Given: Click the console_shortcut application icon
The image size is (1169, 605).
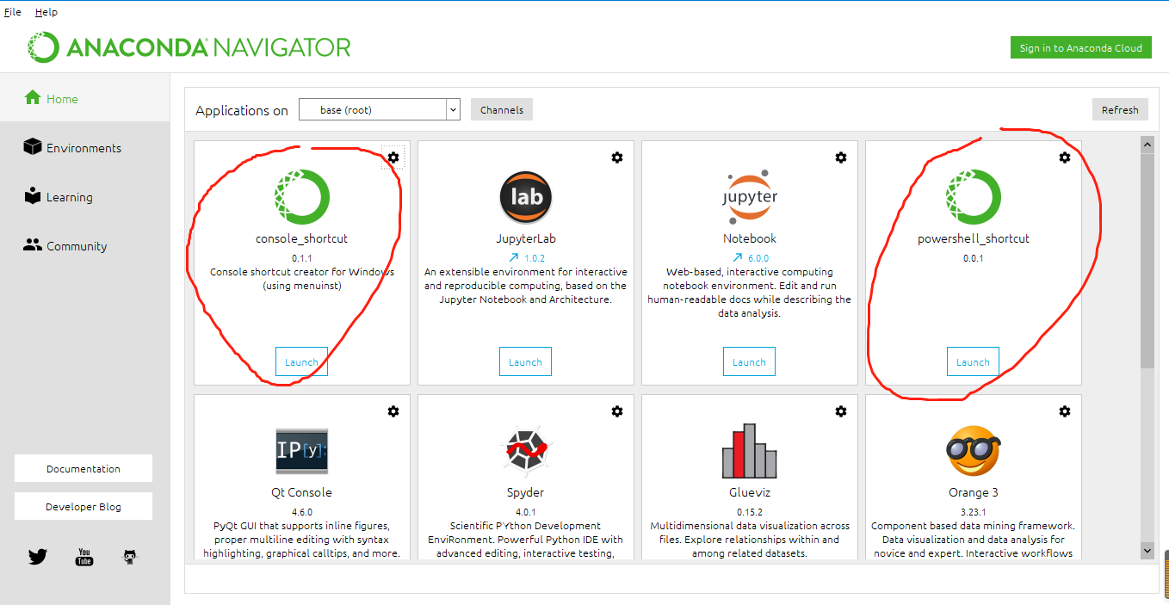Looking at the screenshot, I should coord(301,197).
